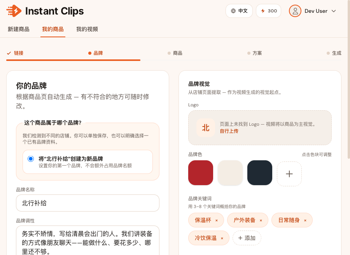
Task: Click the 品牌名称 input field
Action: (88, 203)
